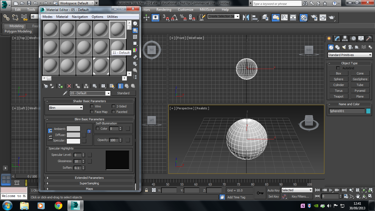This screenshot has width=375, height=211.
Task: Click the Show Shaded Material in Viewport icon
Action: click(112, 86)
